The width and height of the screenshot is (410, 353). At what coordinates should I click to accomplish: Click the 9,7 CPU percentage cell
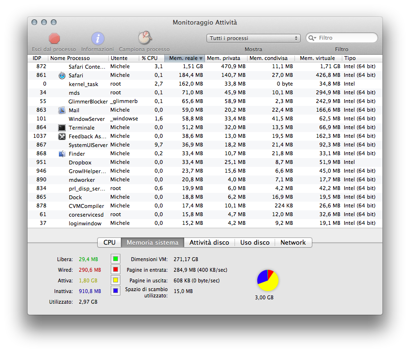(159, 145)
